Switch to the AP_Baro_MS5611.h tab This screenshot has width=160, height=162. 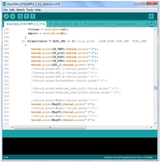pos(96,24)
